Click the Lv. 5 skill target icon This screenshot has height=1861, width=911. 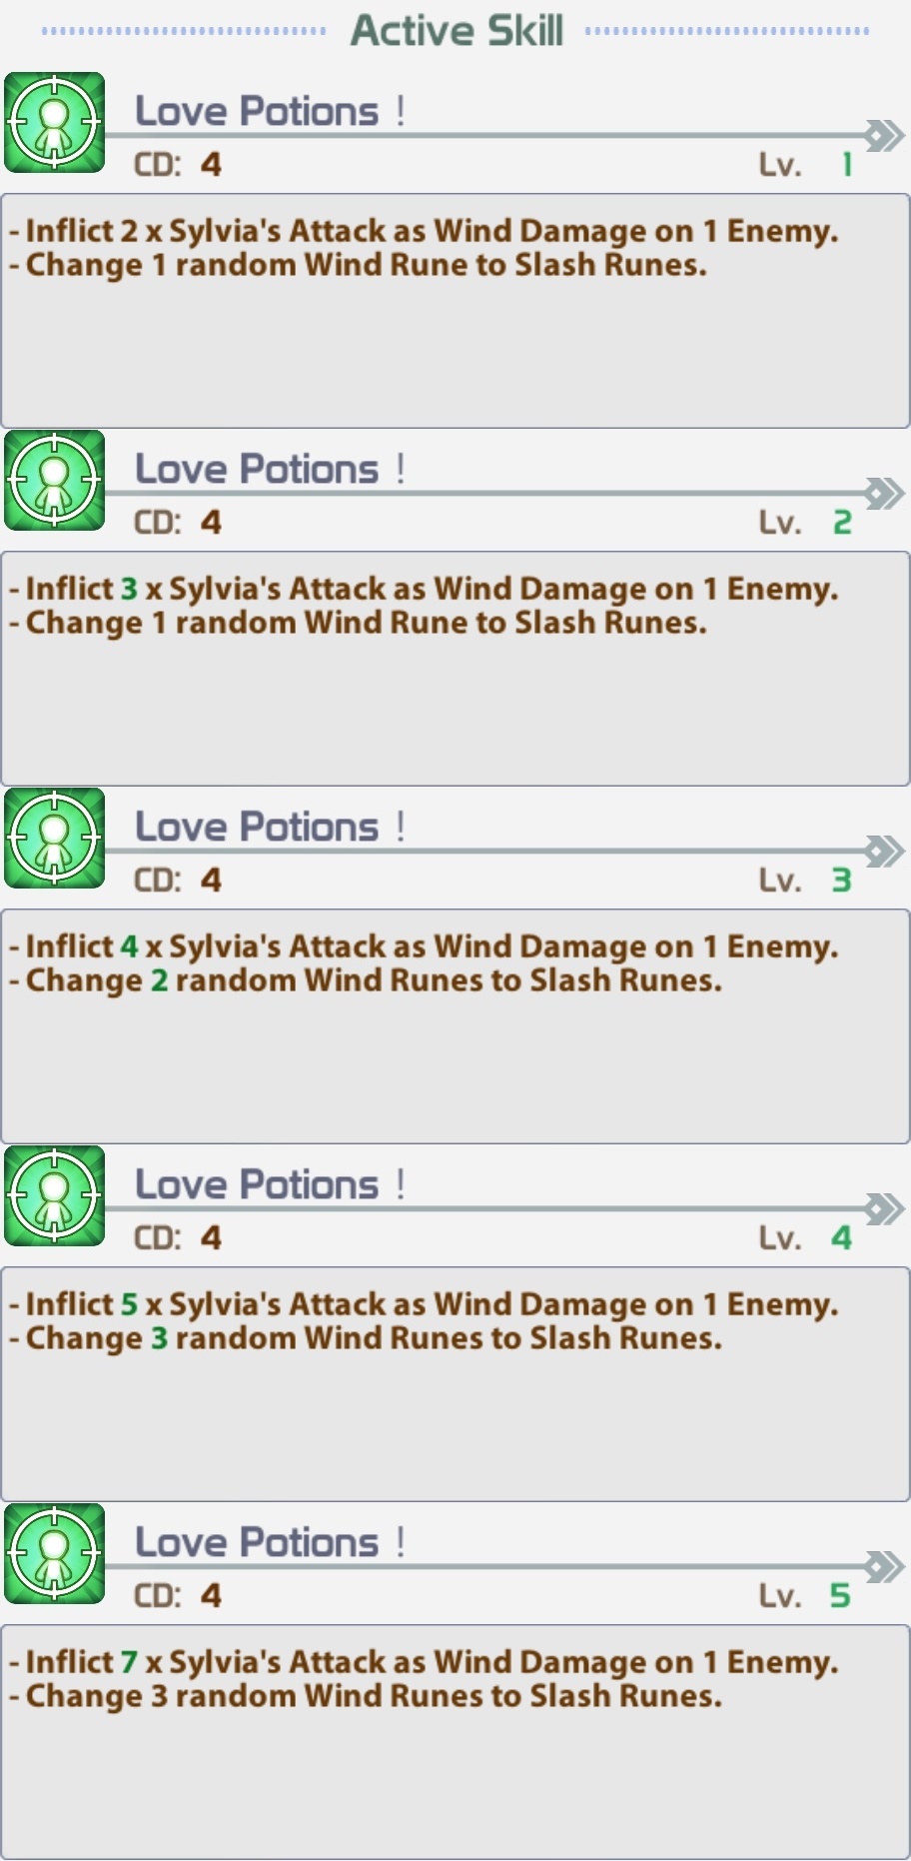55,1554
